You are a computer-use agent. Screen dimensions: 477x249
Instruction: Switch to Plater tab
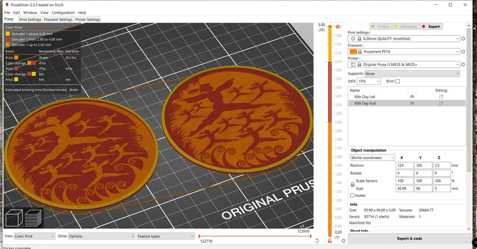pos(9,19)
